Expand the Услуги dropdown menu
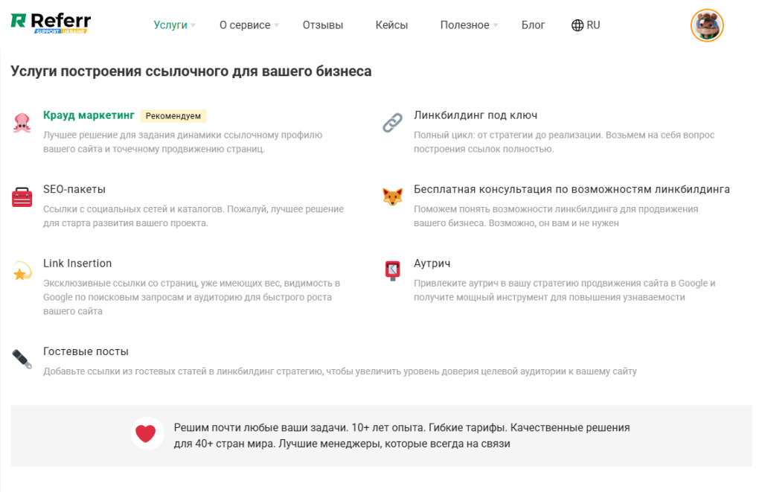Image resolution: width=762 pixels, height=492 pixels. [174, 25]
